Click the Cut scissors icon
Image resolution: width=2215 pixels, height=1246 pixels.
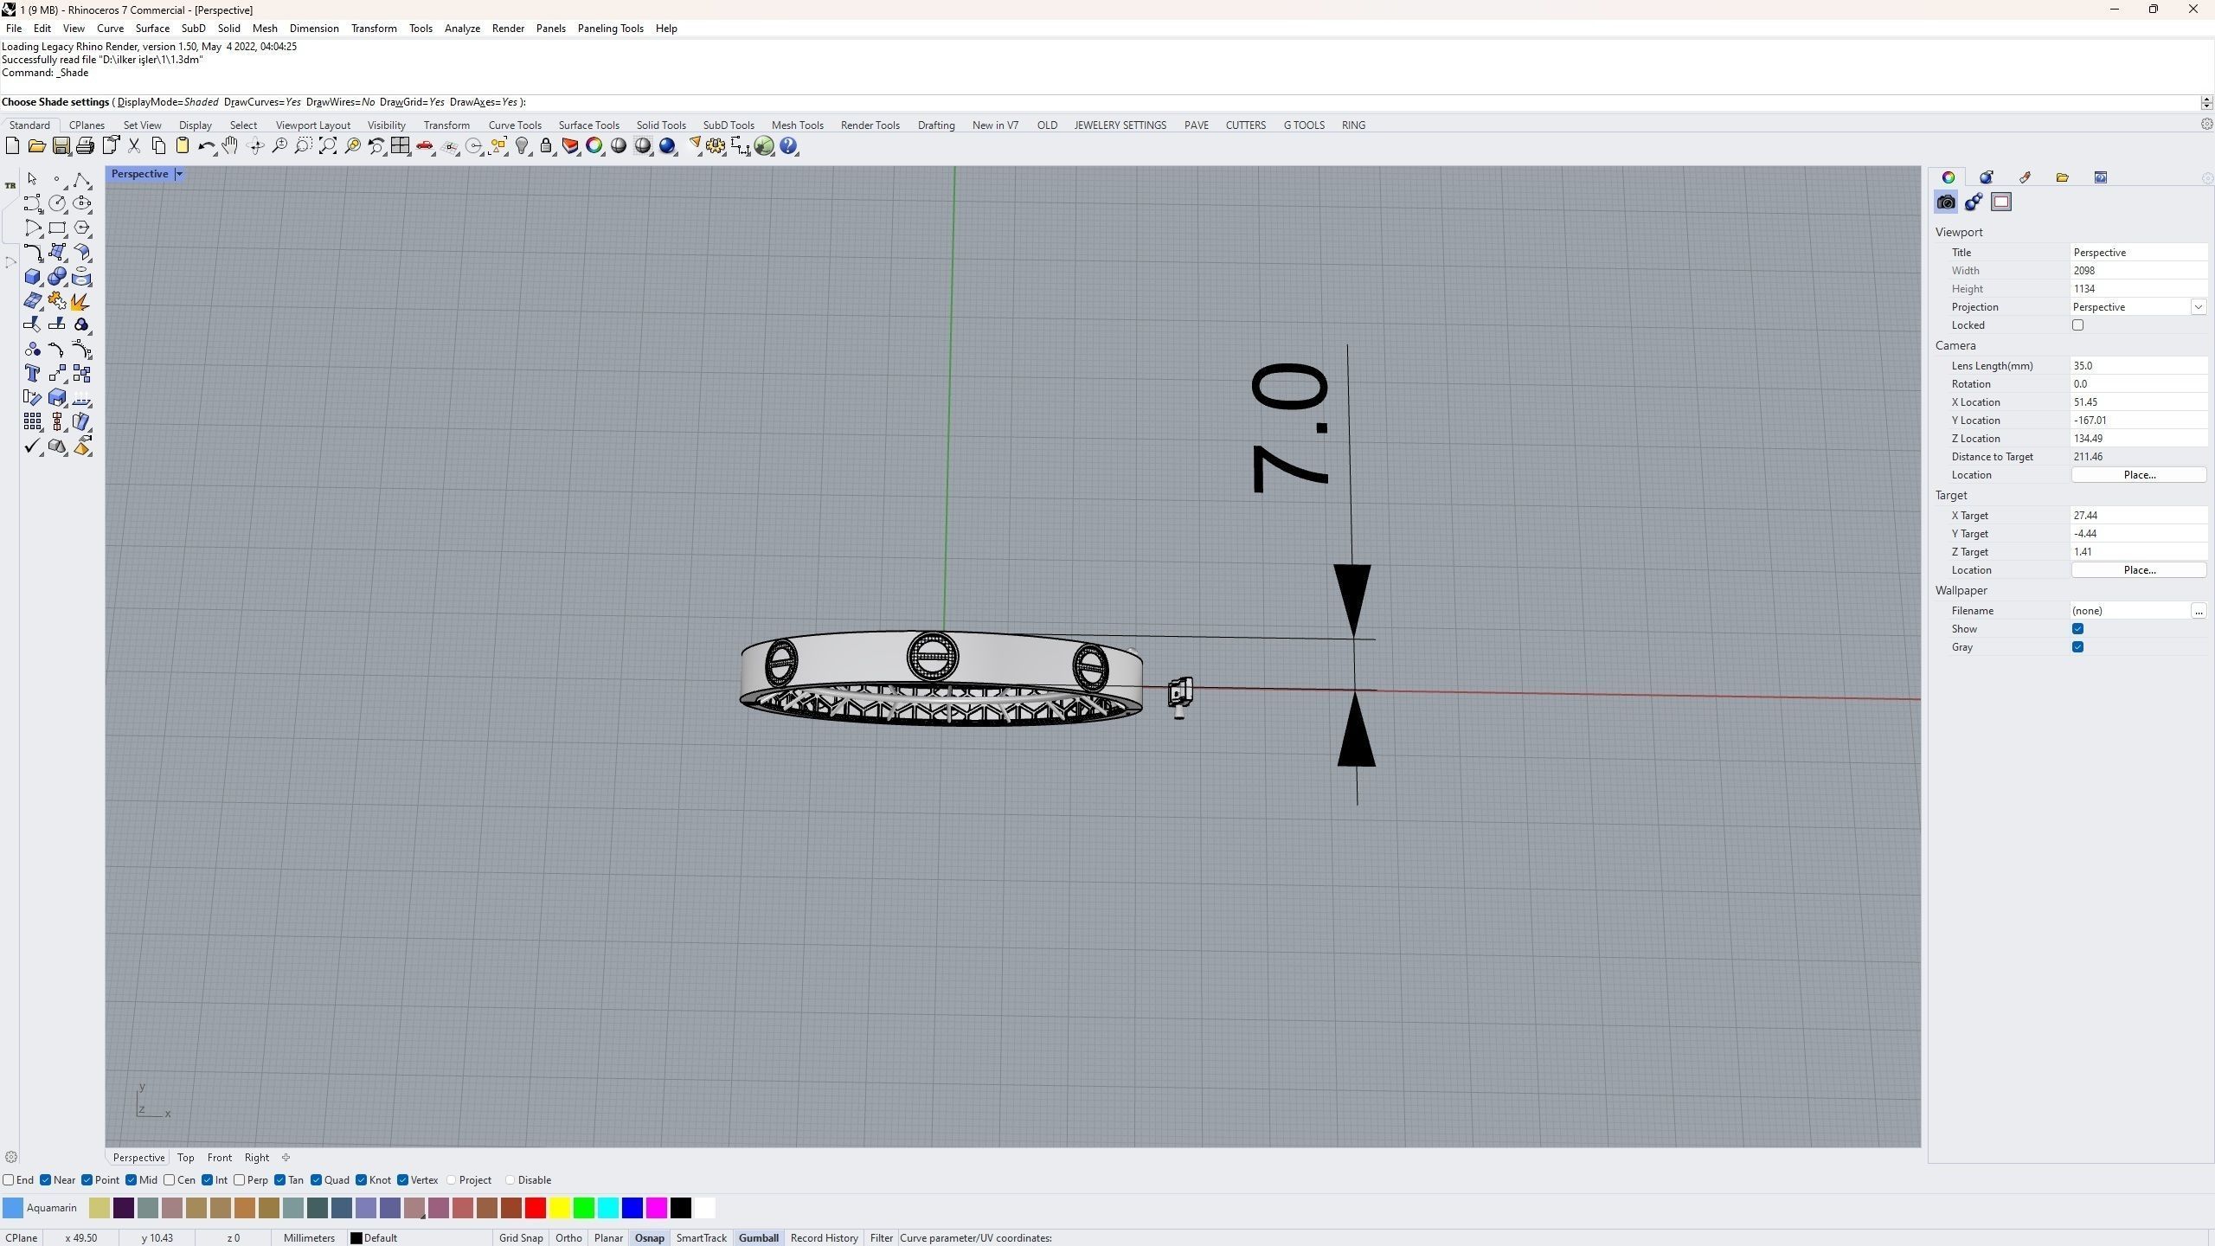coord(134,146)
